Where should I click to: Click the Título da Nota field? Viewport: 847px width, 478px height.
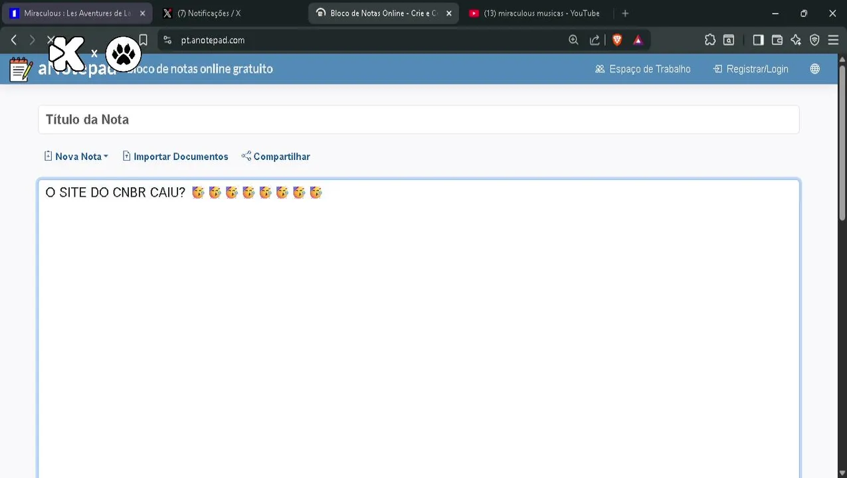[419, 119]
